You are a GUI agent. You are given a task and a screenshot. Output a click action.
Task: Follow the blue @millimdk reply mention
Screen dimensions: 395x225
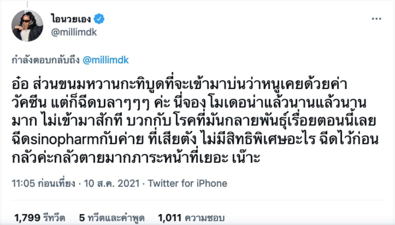pos(106,60)
